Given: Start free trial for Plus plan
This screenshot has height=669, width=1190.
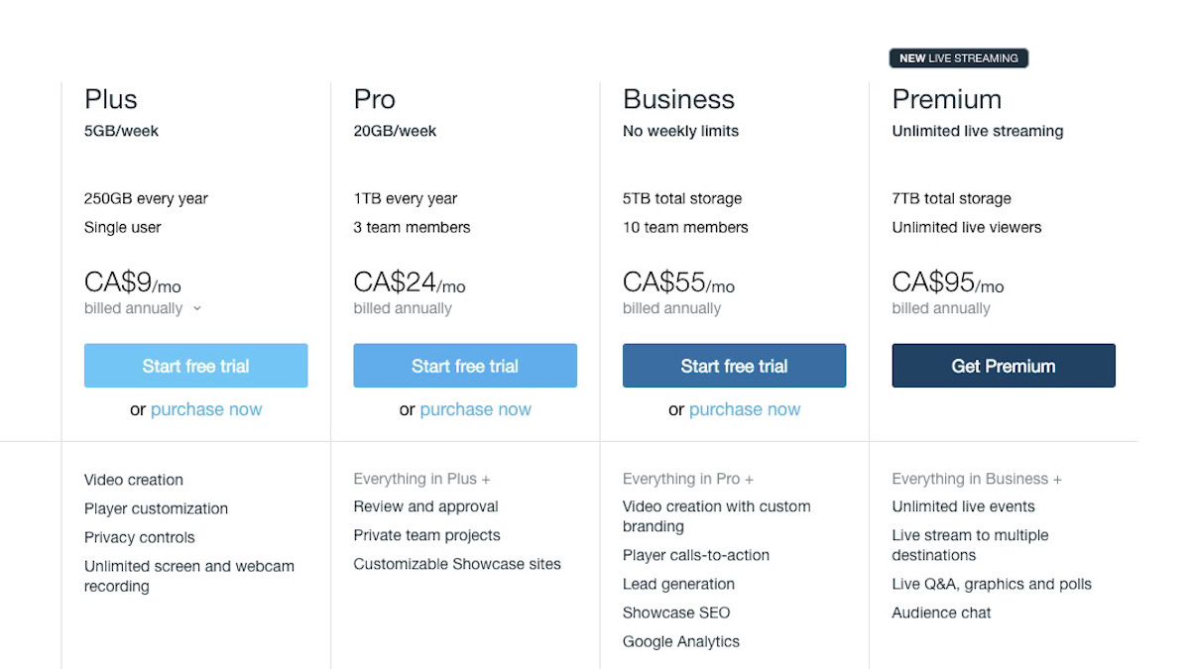Looking at the screenshot, I should (x=195, y=366).
